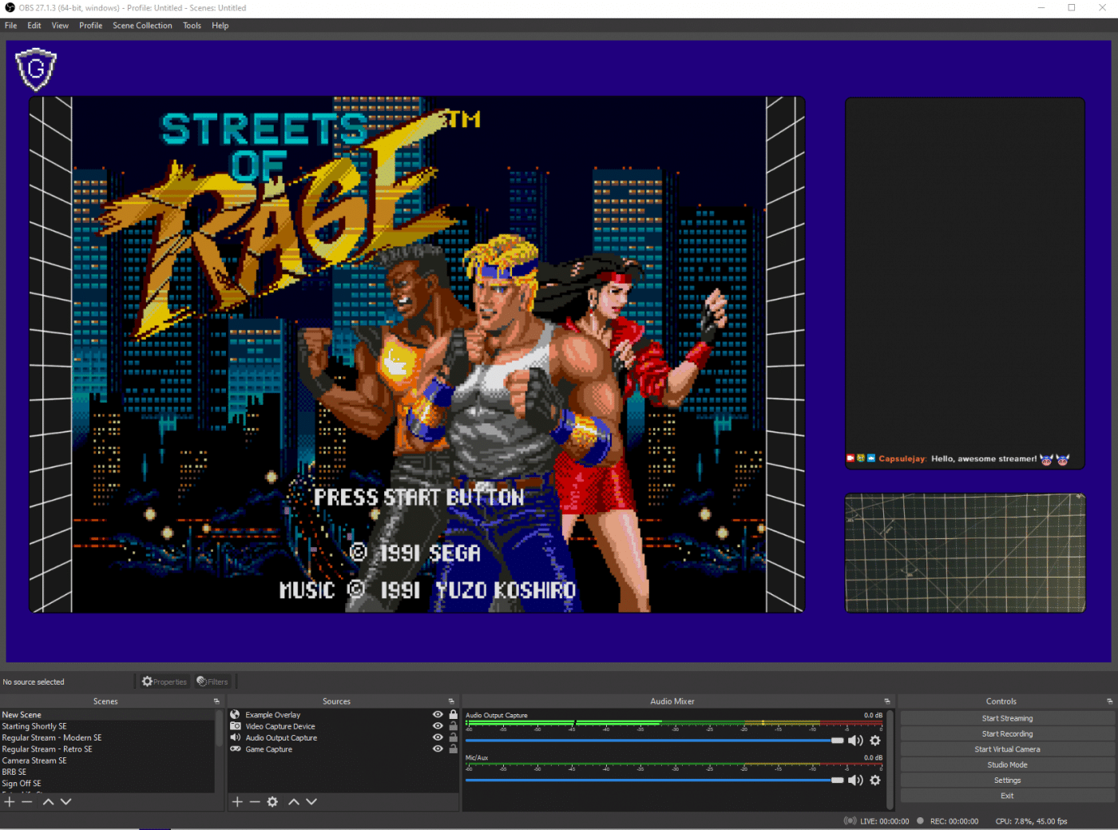The image size is (1118, 830).
Task: Remove selected source with minus icon
Action: pyautogui.click(x=255, y=801)
